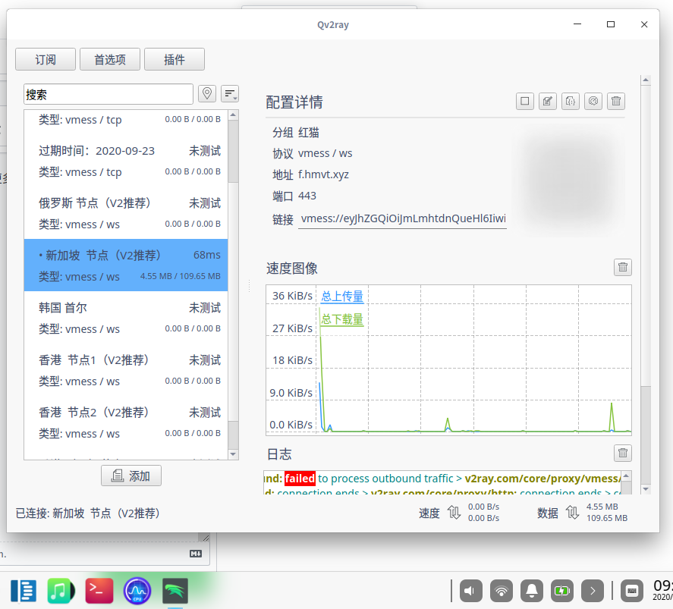
Task: Click the Qv2ray icon in the taskbar
Action: pos(175,590)
